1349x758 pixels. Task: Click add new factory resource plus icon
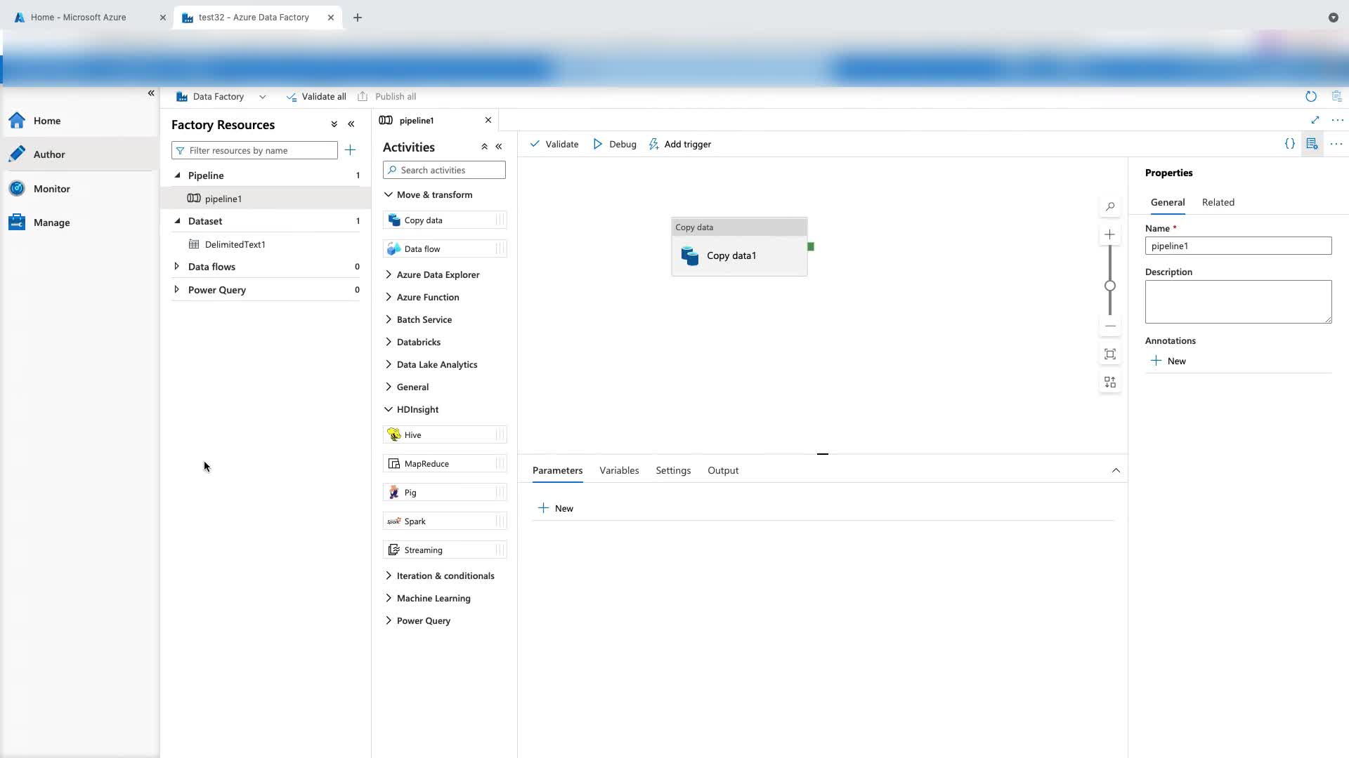click(350, 150)
